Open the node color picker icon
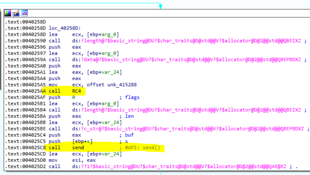Viewport: 310px width, 175px height. pyautogui.click(x=7, y=13)
